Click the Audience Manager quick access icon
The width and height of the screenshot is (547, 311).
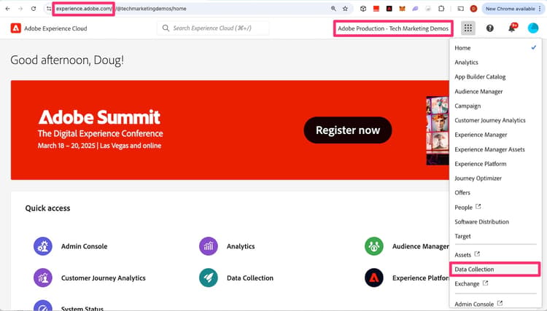(x=374, y=246)
